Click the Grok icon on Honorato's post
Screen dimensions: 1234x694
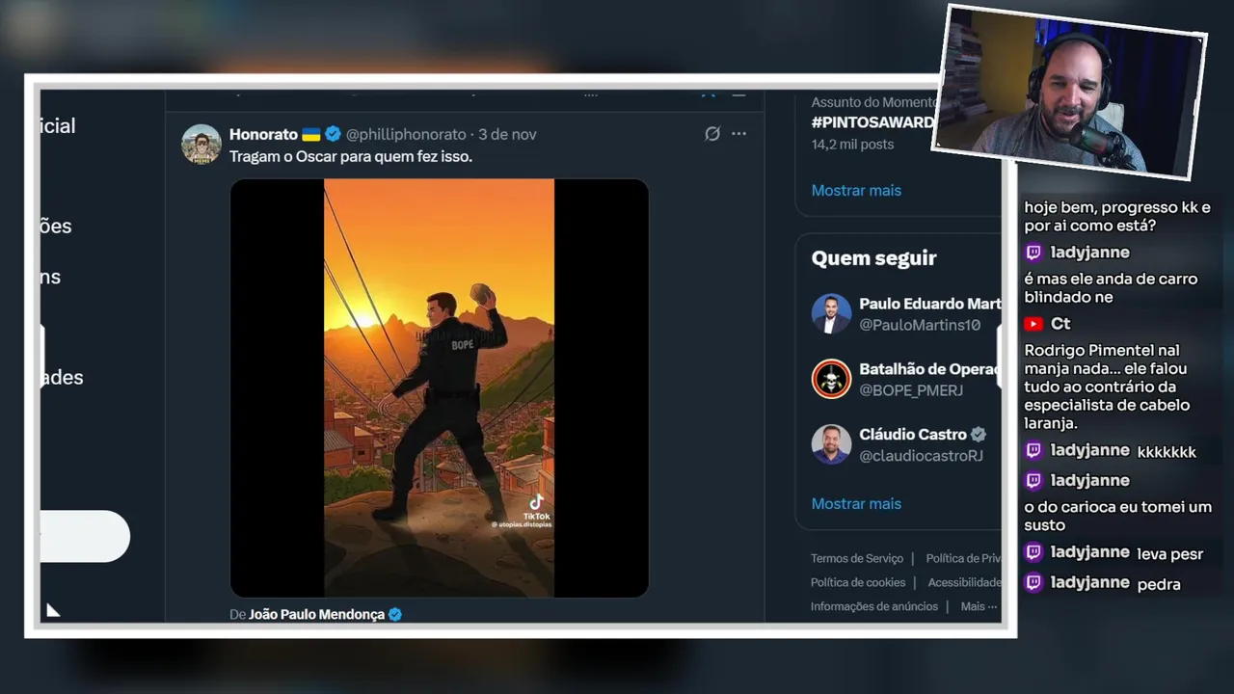coord(712,134)
